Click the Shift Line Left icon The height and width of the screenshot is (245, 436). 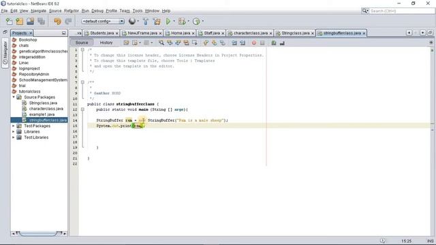pyautogui.click(x=234, y=43)
